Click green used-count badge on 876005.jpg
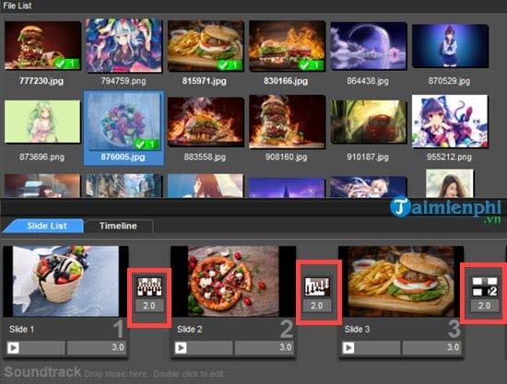 pyautogui.click(x=147, y=144)
